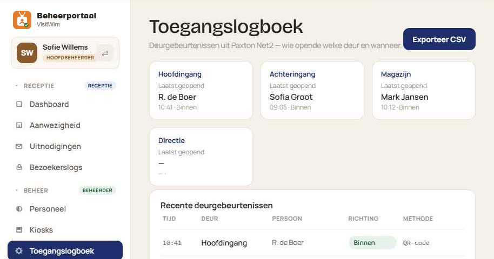494x259 pixels.
Task: Click the Beheerportaal title text
Action: (66, 16)
